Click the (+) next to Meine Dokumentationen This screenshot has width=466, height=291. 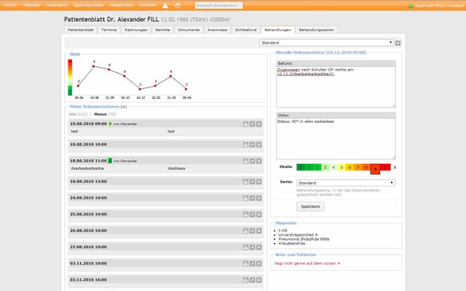(x=124, y=107)
